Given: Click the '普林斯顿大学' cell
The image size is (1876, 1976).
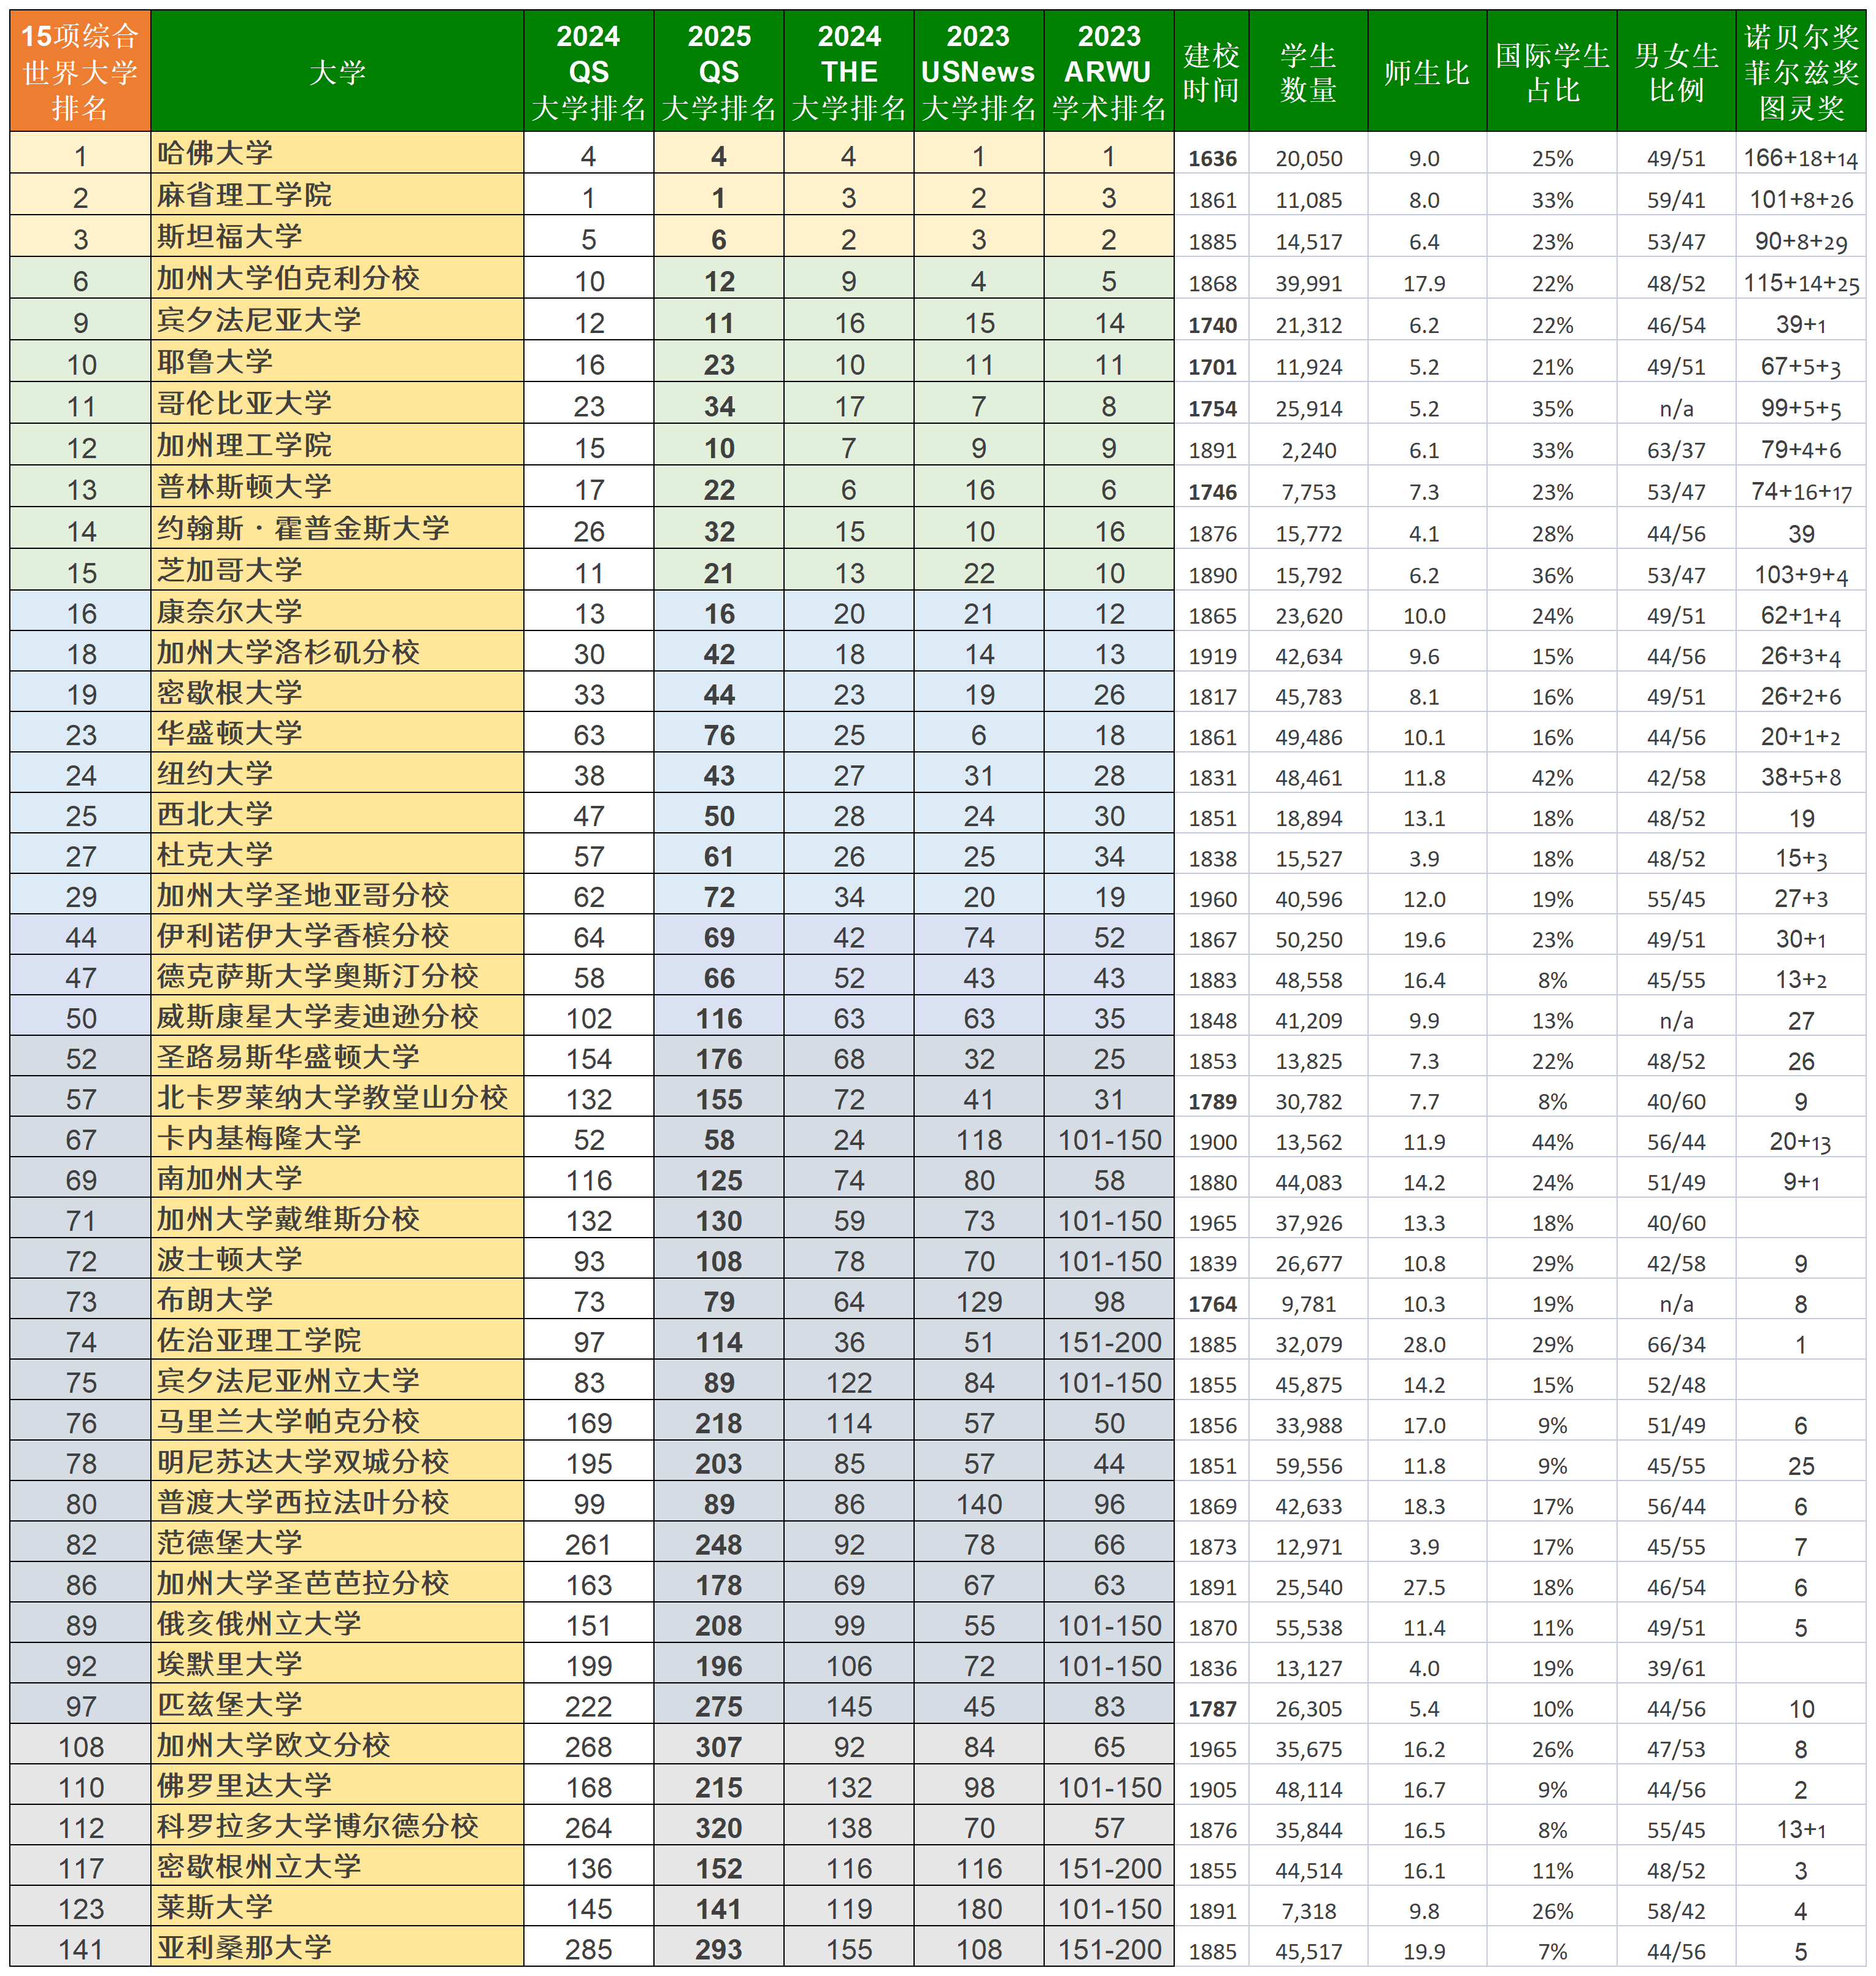Looking at the screenshot, I should (337, 487).
